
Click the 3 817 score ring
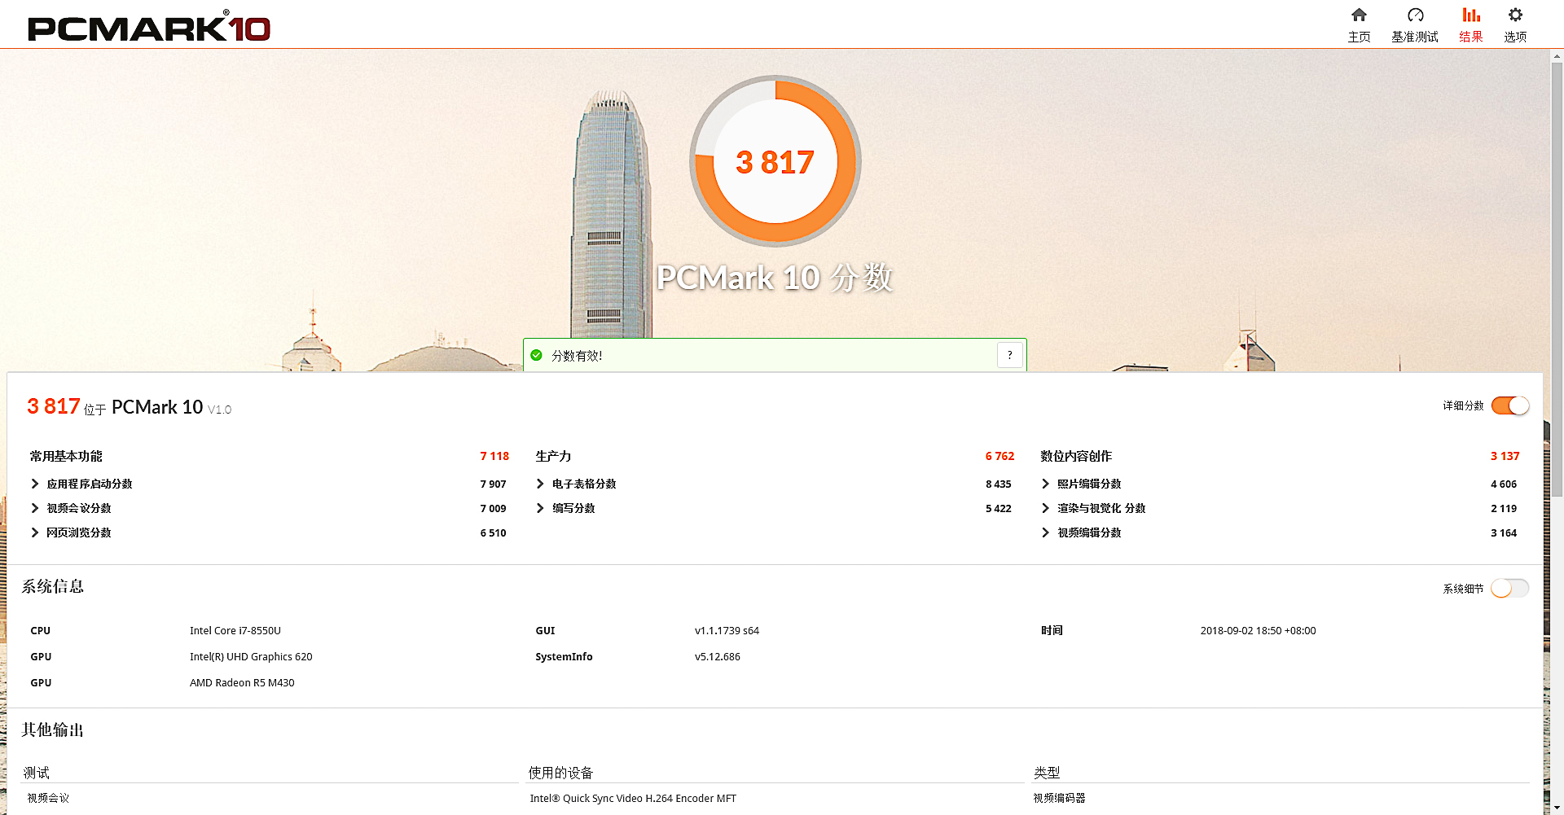(775, 162)
